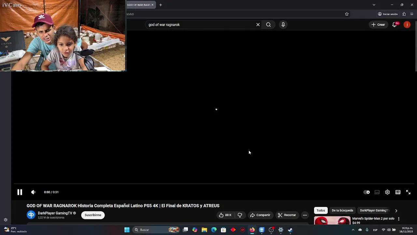Mute the video volume
The height and width of the screenshot is (235, 417).
(33, 192)
